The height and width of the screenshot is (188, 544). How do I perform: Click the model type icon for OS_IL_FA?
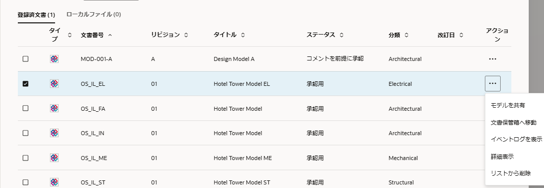tap(54, 109)
